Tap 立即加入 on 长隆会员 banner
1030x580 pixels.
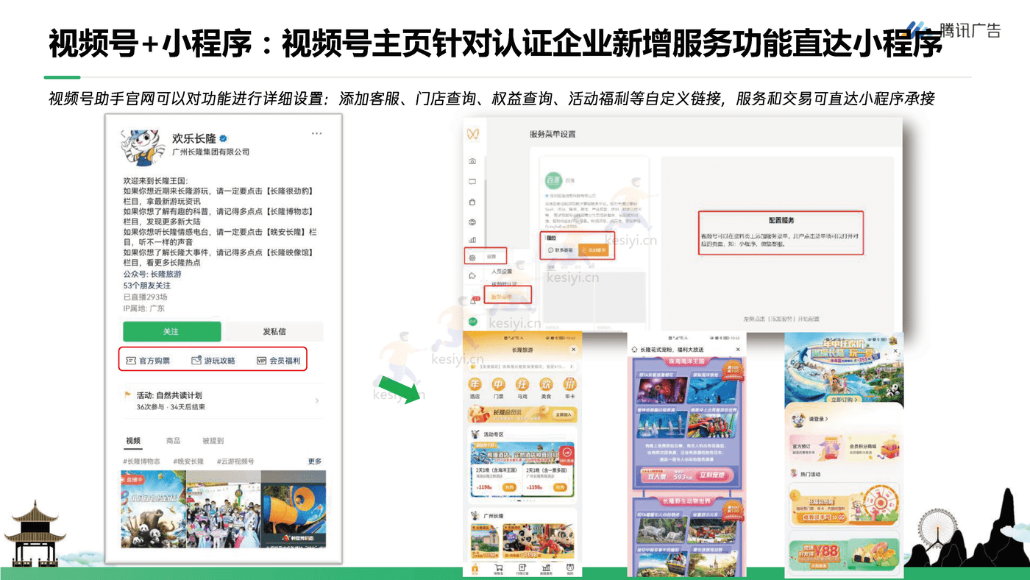563,415
